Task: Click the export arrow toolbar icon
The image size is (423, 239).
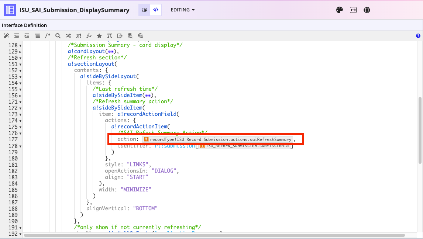Action: 120,35
